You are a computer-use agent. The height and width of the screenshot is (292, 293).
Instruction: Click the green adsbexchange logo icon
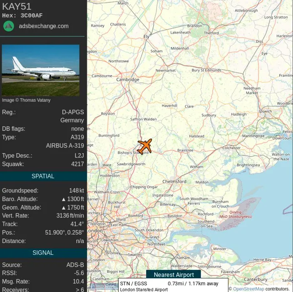click(x=9, y=26)
